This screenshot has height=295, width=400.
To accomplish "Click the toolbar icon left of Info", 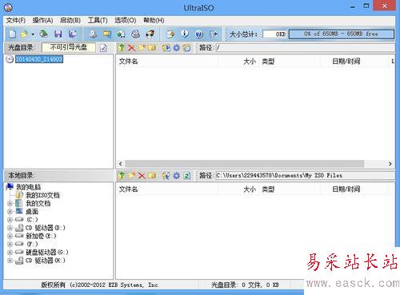I will coord(170,34).
